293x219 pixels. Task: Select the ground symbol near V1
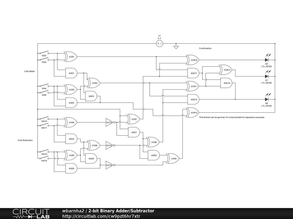(x=176, y=47)
